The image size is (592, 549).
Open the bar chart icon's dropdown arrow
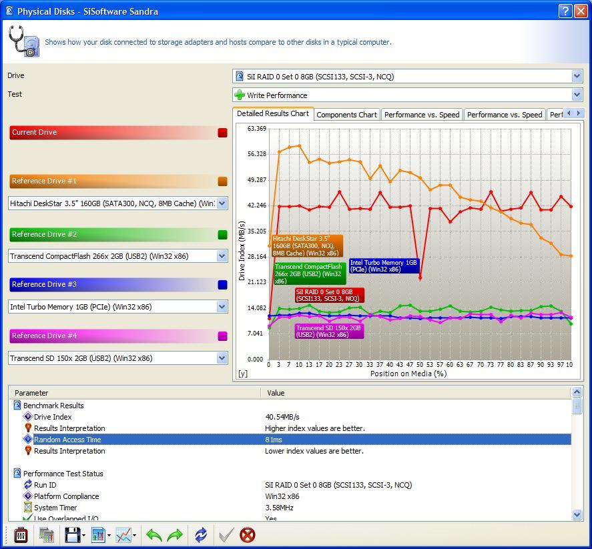[109, 536]
